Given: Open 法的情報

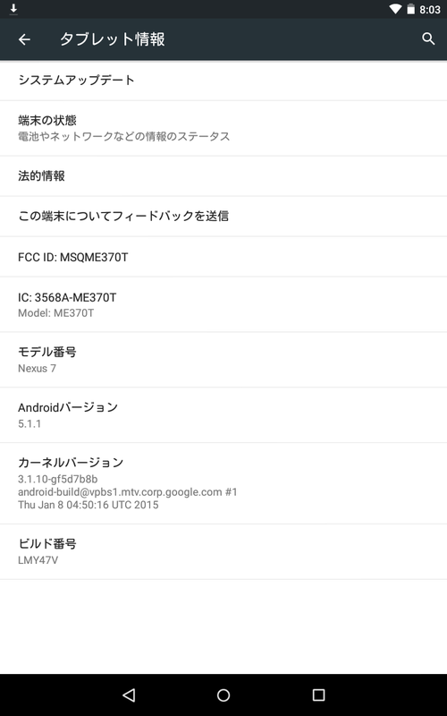Looking at the screenshot, I should coord(223,176).
